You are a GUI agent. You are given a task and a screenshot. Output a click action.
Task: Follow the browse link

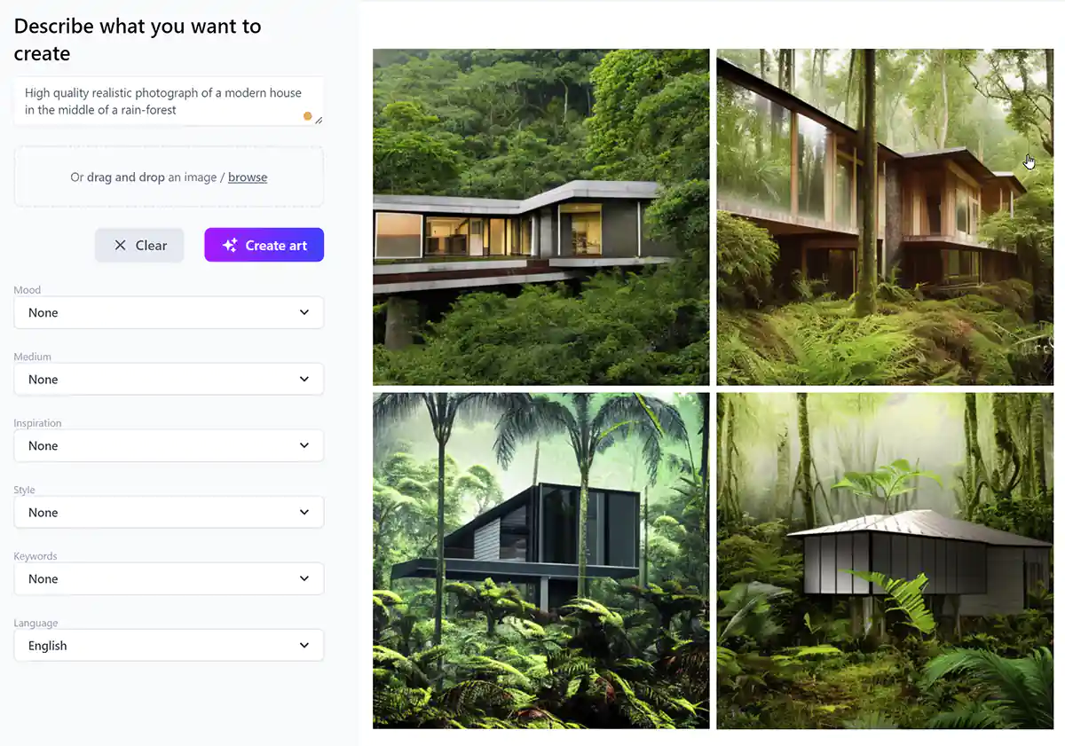tap(248, 177)
